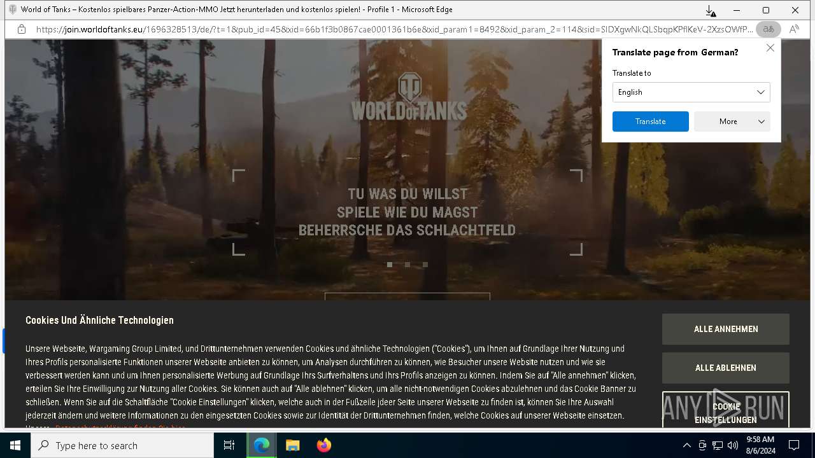Image resolution: width=815 pixels, height=458 pixels.
Task: Click the Alle Annehmen cookie button
Action: [x=726, y=330]
